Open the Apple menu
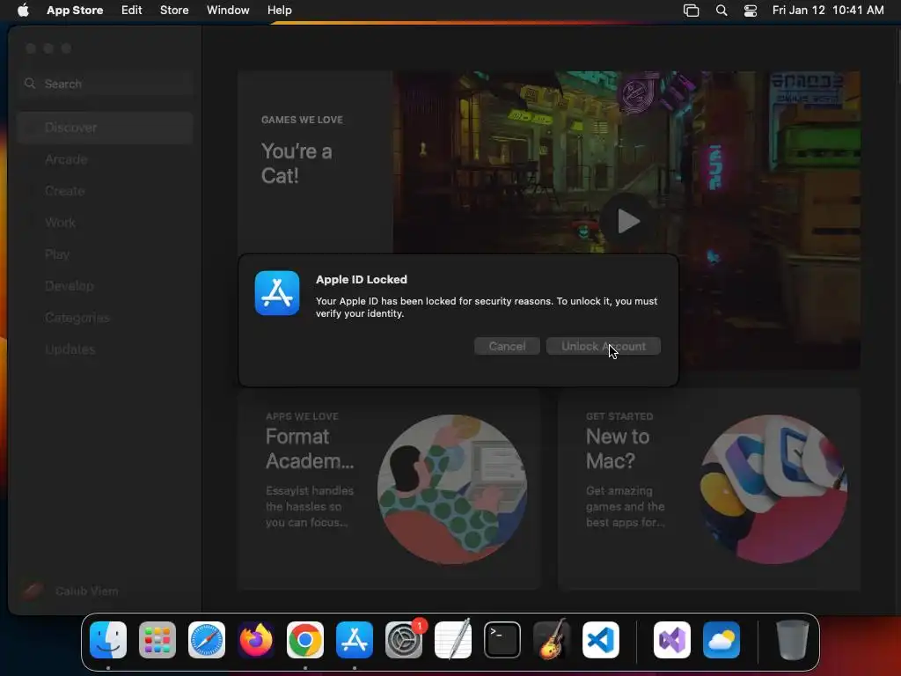This screenshot has height=676, width=901. (x=23, y=10)
